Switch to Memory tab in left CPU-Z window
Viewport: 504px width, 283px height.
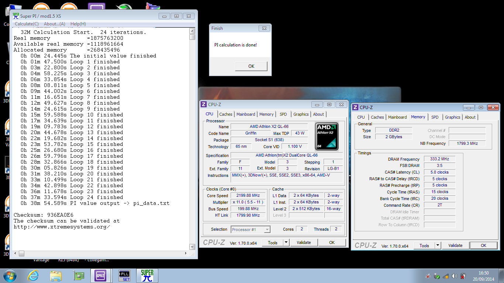click(x=266, y=114)
